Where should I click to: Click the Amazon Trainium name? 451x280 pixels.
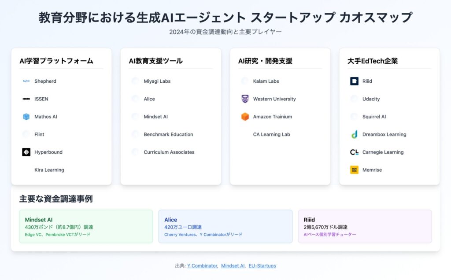[x=272, y=117]
